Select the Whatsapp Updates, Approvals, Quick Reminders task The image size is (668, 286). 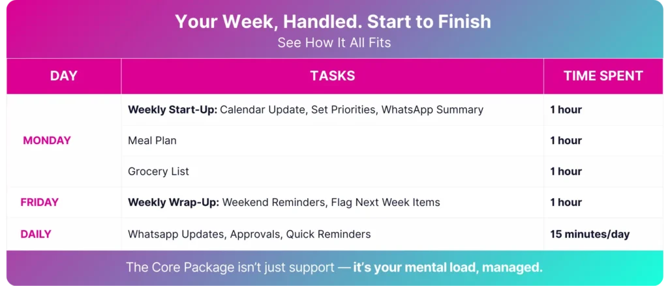249,233
